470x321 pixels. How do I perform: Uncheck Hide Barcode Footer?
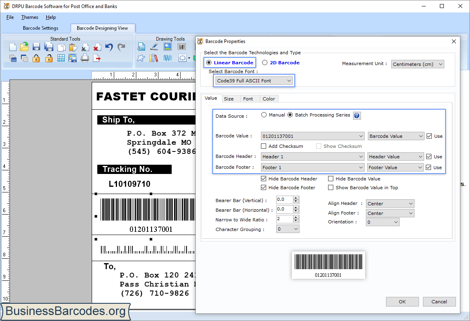point(263,188)
